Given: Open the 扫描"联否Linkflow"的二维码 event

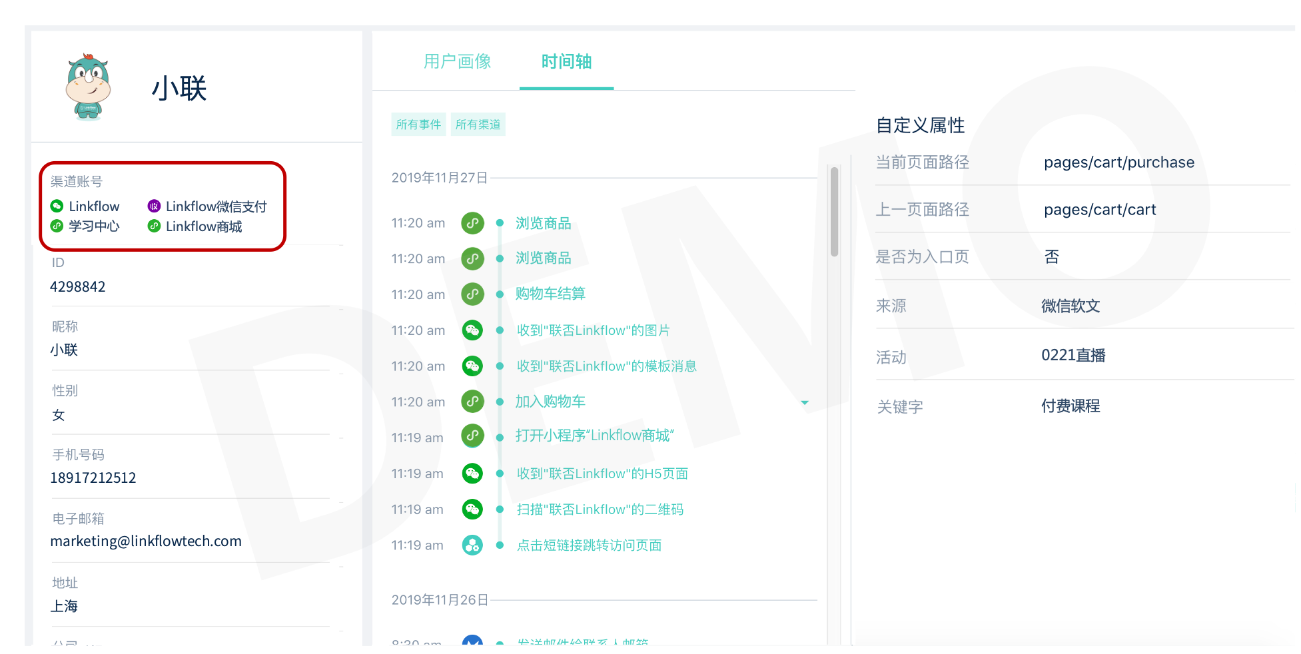Looking at the screenshot, I should [x=600, y=509].
